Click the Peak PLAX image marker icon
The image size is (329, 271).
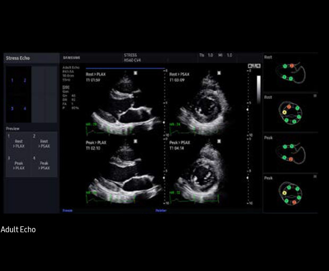[136, 142]
